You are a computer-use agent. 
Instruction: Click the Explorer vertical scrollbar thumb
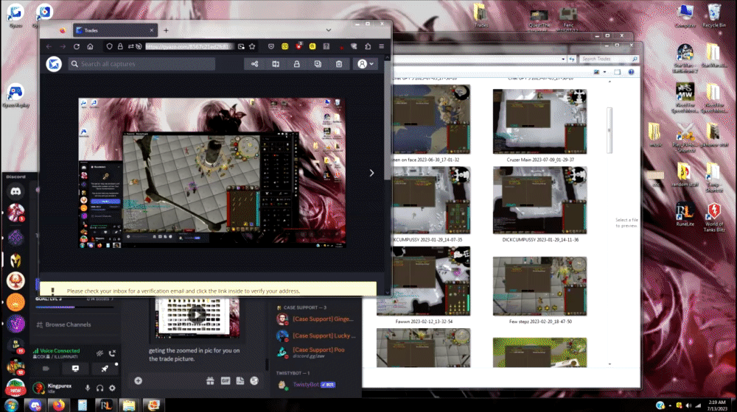tap(609, 130)
